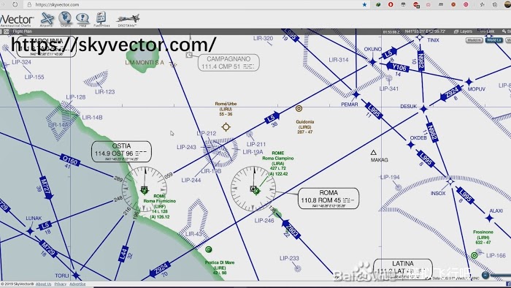
Task: Click the TORLI waypoint star
Action: click(76, 276)
